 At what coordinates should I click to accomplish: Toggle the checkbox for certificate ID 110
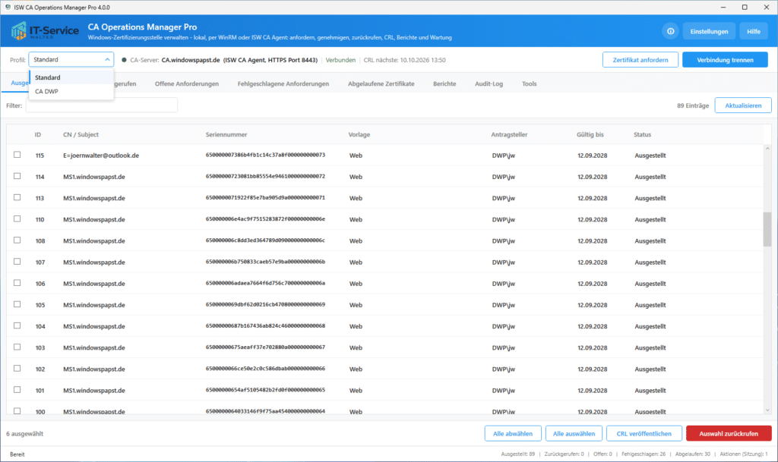17,219
